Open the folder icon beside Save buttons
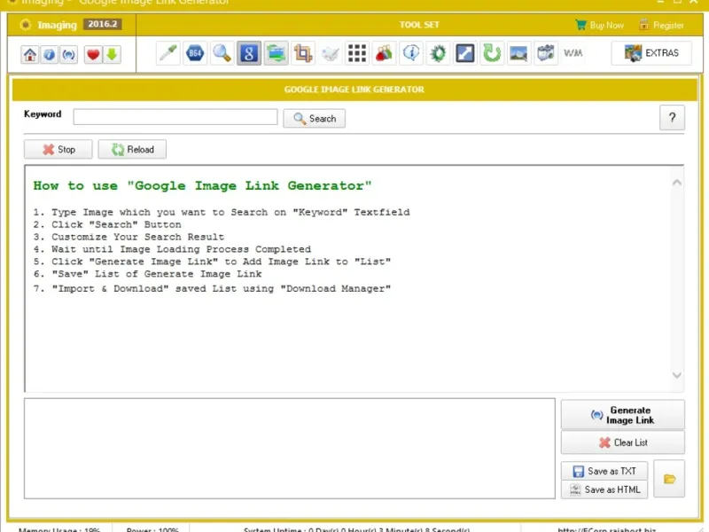This screenshot has height=532, width=709. tap(670, 480)
